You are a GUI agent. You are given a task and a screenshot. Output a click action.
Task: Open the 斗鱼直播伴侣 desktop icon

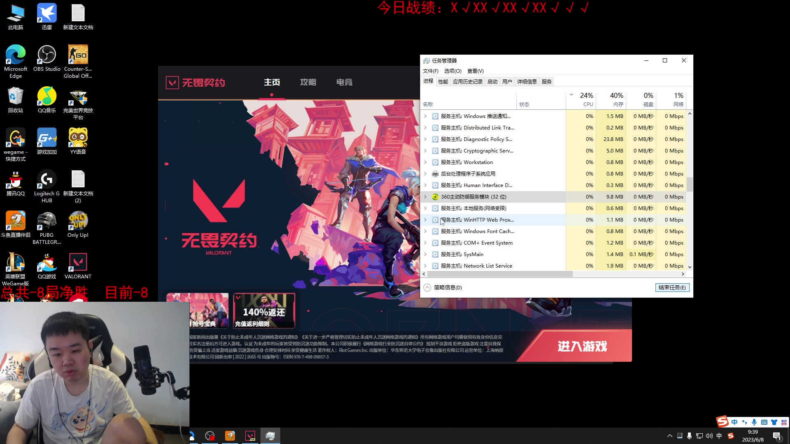click(x=16, y=224)
